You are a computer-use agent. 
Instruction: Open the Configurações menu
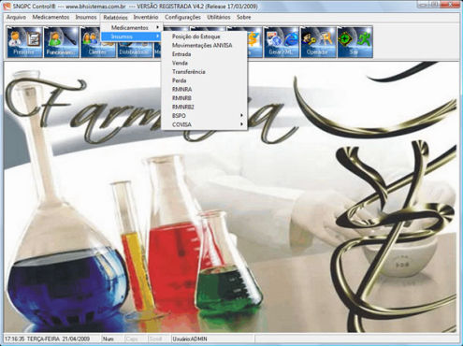pos(182,17)
